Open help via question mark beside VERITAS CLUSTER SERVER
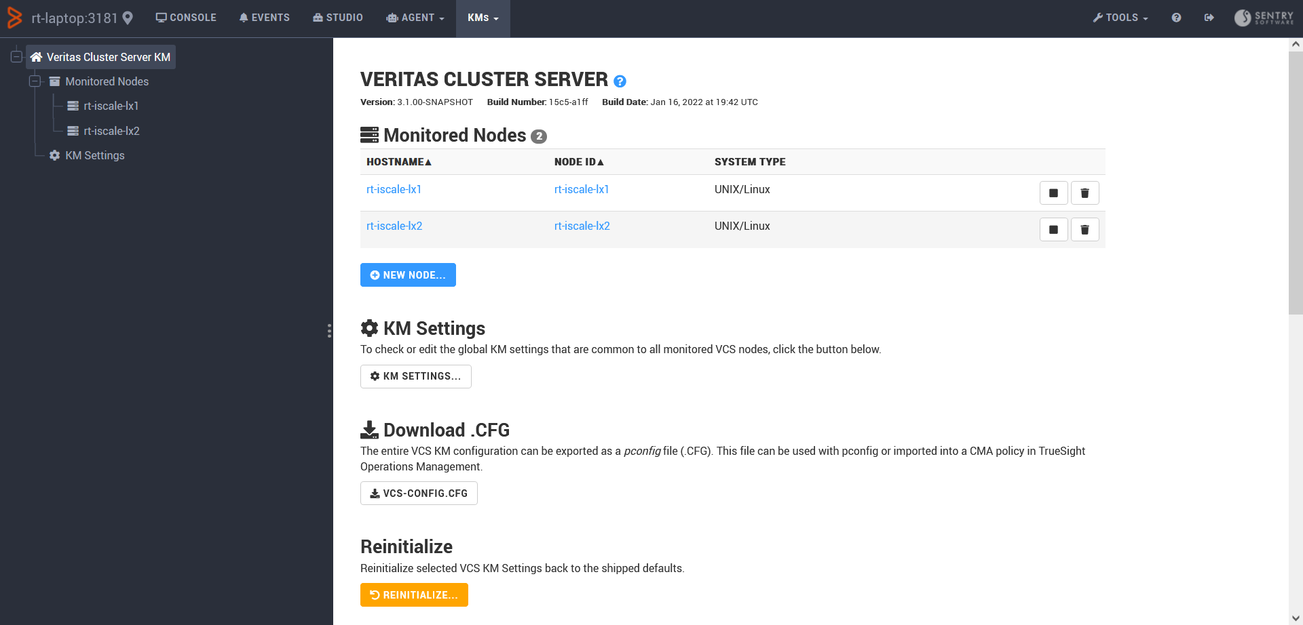 (x=619, y=81)
